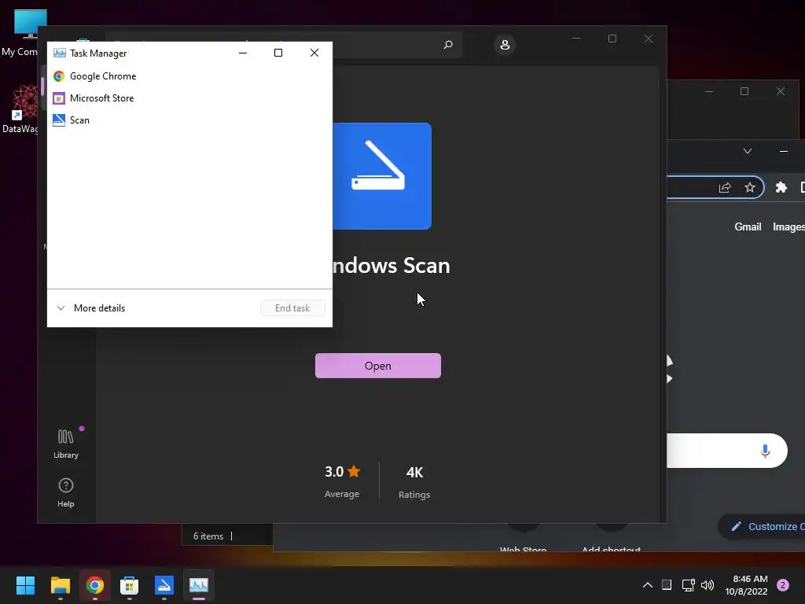This screenshot has height=604, width=805.
Task: Click Task Manager taskbar icon
Action: point(199,585)
